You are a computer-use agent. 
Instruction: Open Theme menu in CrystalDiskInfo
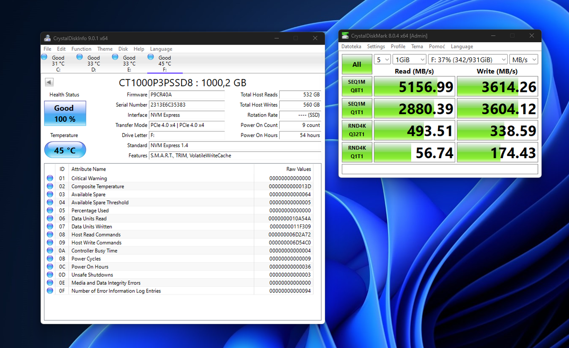coord(105,49)
